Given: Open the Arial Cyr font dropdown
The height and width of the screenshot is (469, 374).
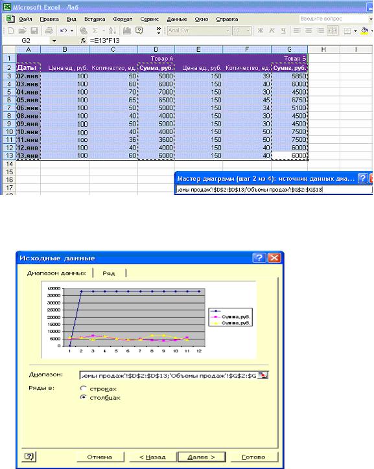Looking at the screenshot, I should pyautogui.click(x=228, y=30).
